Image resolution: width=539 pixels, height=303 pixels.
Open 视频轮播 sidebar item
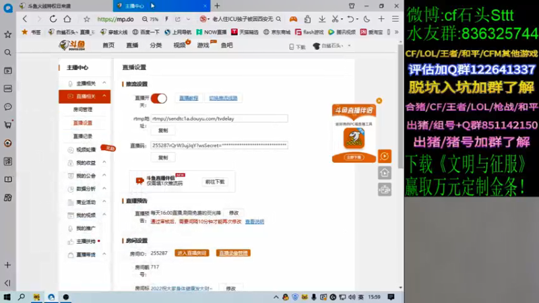(x=86, y=149)
